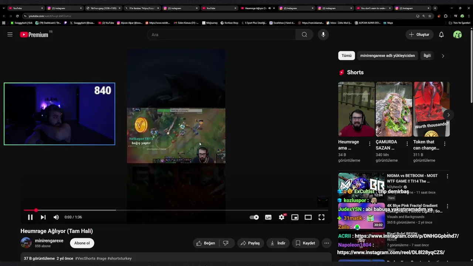Open player settings gear

(x=282, y=217)
